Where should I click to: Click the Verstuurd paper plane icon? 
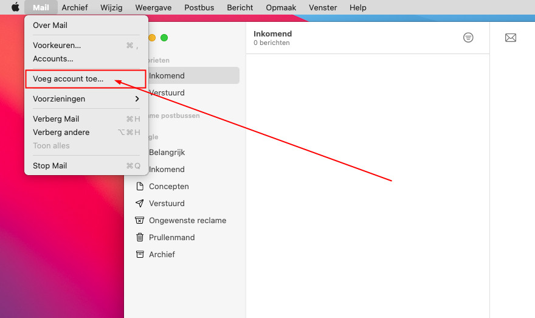[140, 203]
